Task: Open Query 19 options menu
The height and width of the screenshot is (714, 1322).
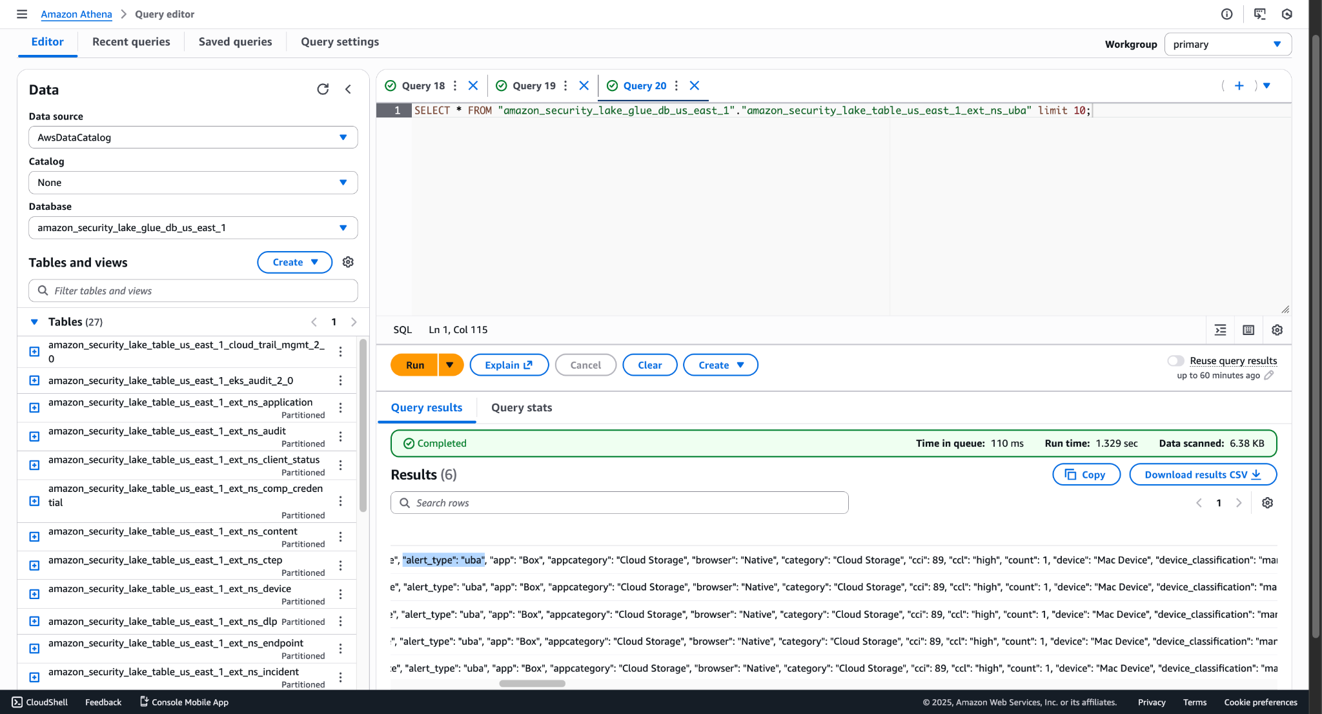Action: click(x=565, y=86)
